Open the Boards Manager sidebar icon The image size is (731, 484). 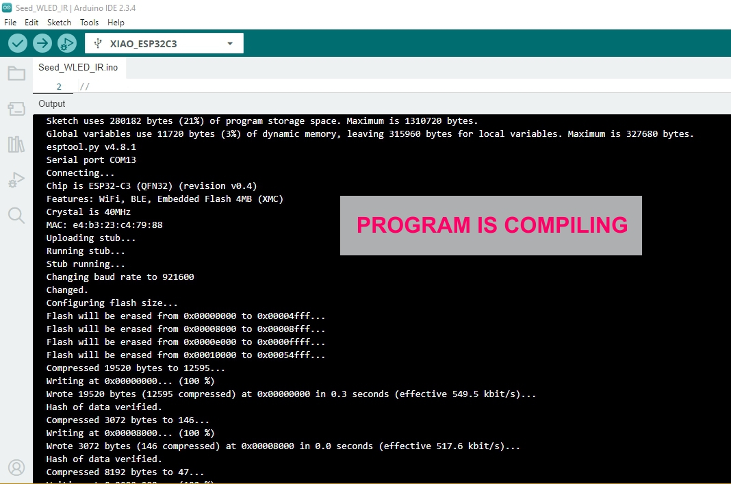point(16,109)
